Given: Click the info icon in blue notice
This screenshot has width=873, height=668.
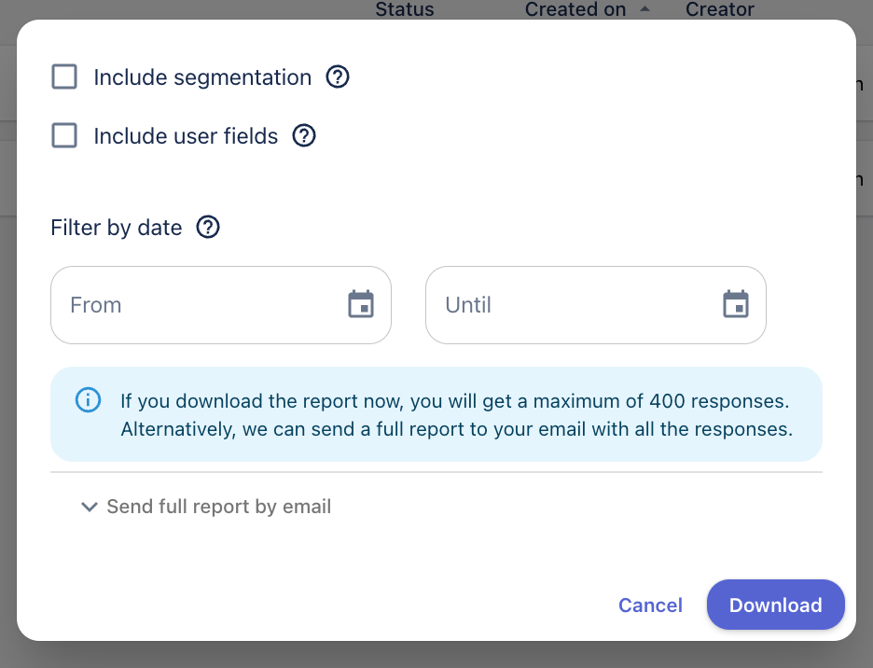Looking at the screenshot, I should (88, 401).
